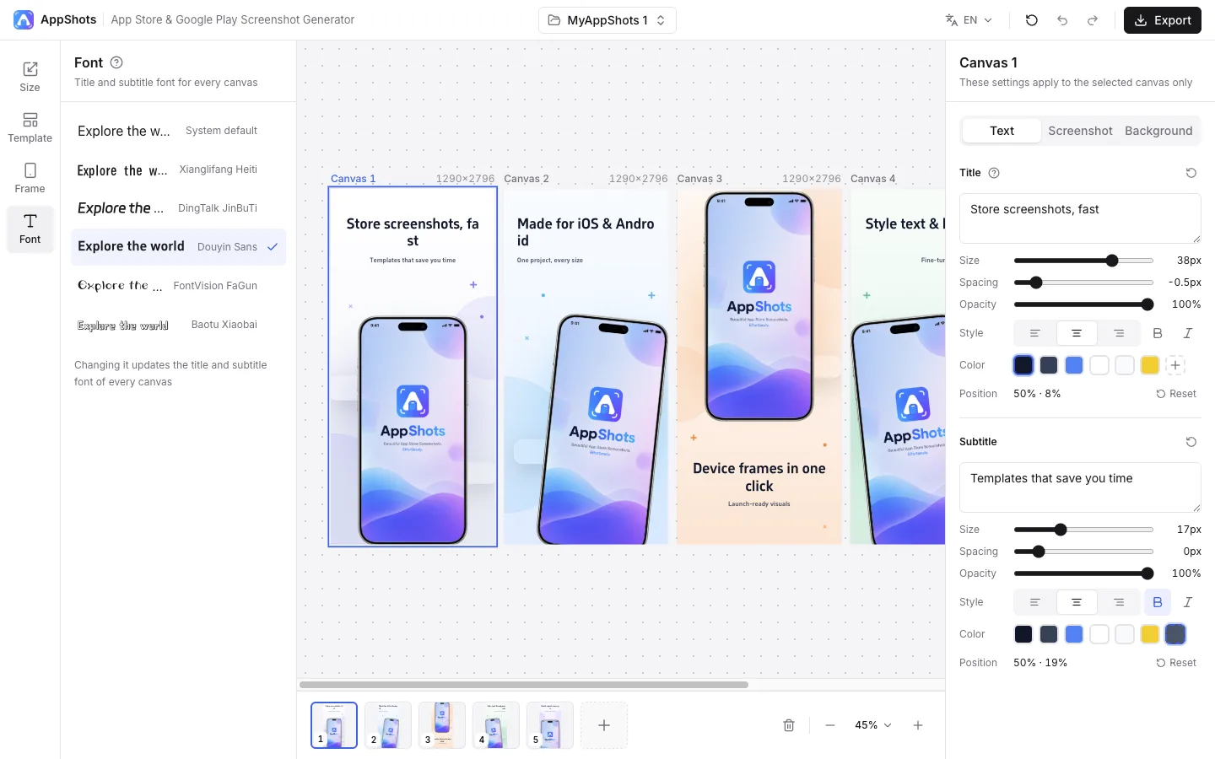
Task: Toggle bold for the Title
Action: coord(1158,333)
